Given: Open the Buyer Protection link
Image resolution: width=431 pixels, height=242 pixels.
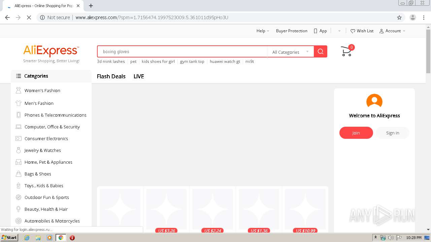Looking at the screenshot, I should click(292, 31).
